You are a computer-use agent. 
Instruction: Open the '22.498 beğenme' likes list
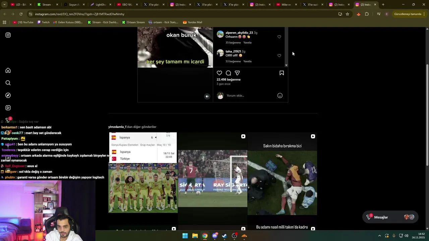click(229, 80)
